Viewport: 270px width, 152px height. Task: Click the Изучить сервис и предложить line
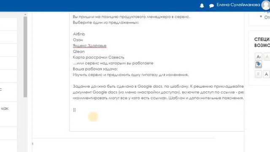click(131, 75)
